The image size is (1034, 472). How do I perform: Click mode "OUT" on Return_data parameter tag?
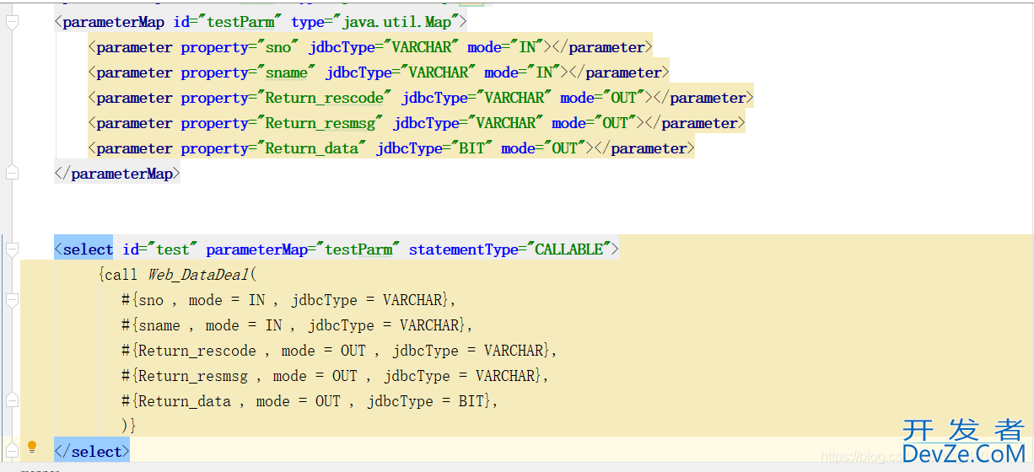coord(565,148)
